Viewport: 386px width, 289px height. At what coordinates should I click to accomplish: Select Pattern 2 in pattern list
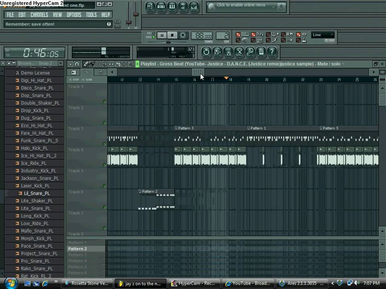tap(86, 249)
